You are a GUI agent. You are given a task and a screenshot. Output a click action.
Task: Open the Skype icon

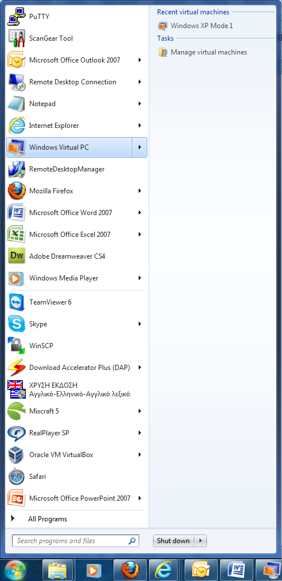tap(17, 324)
